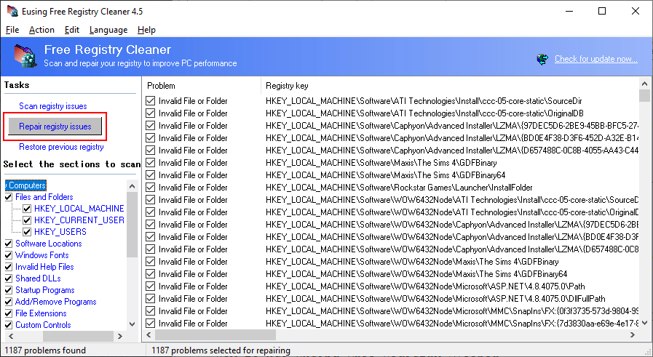Screen dimensions: 653x357
Task: Click Restore previous registry link
Action: coord(61,147)
